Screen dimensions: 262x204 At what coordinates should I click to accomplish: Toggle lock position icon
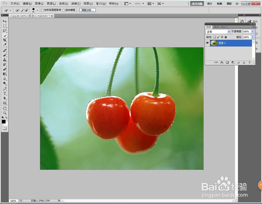(x=222, y=37)
